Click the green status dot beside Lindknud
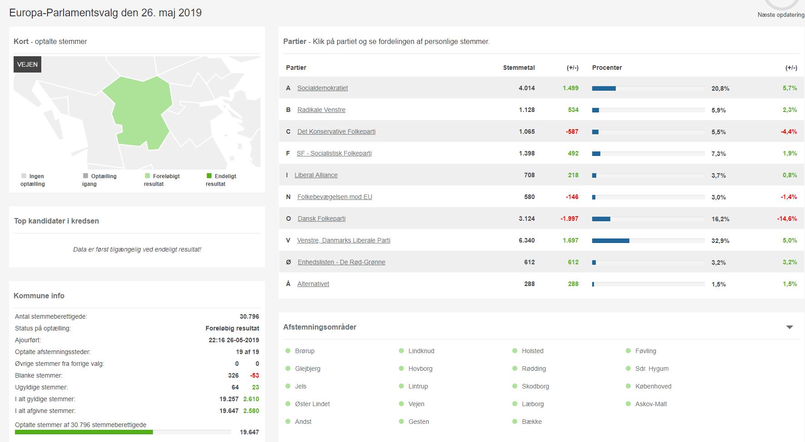This screenshot has height=442, width=805. 401,351
